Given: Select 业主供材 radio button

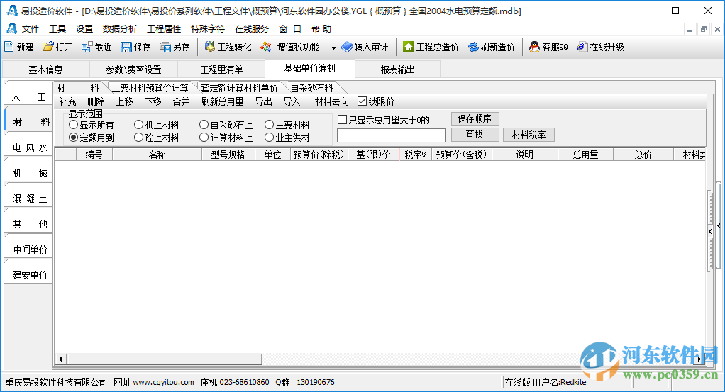Looking at the screenshot, I should pyautogui.click(x=269, y=138).
